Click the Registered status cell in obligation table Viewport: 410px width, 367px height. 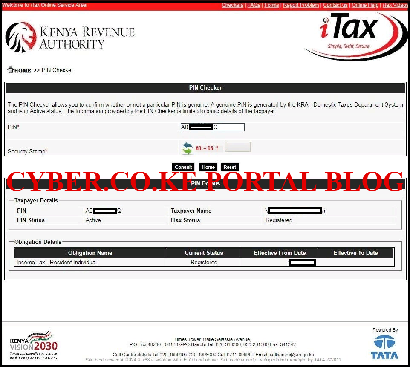204,263
